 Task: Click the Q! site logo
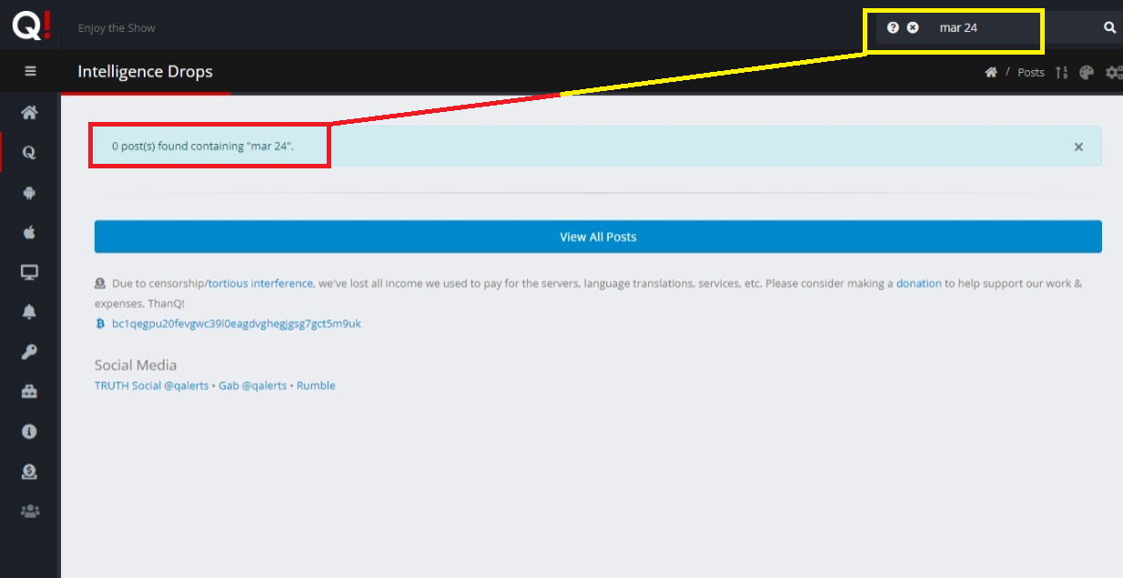click(x=30, y=25)
